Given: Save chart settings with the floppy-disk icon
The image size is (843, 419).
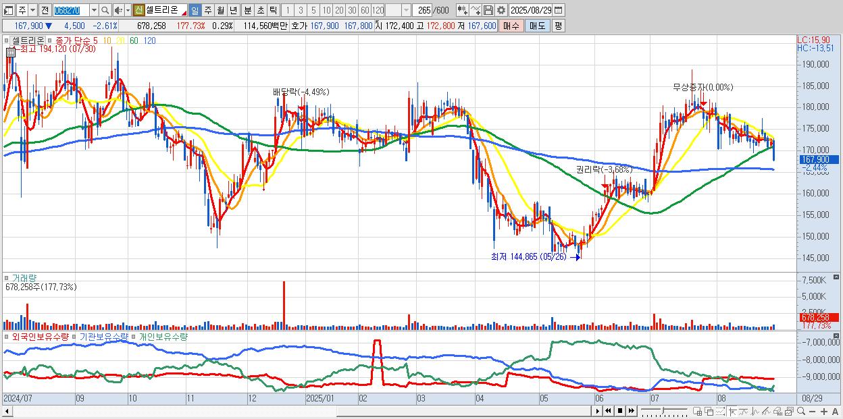Looking at the screenshot, I should coord(488,10).
